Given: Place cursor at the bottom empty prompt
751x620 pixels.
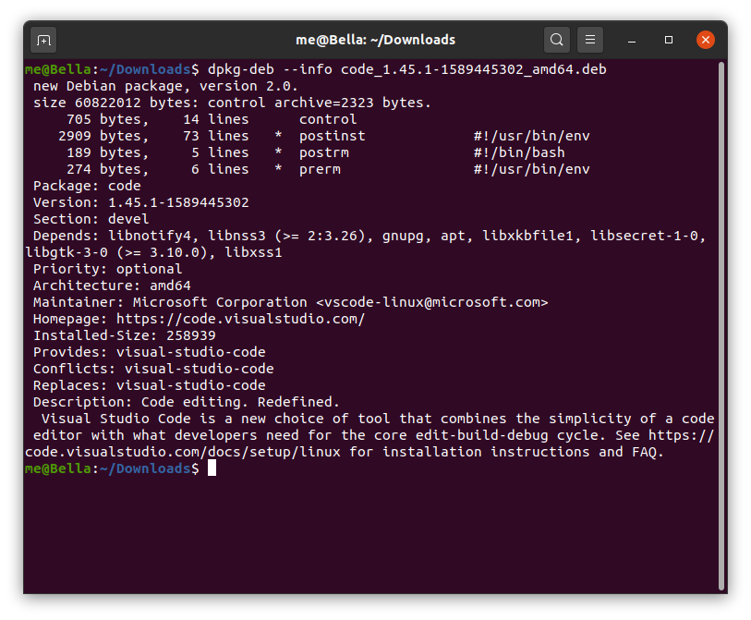Looking at the screenshot, I should (x=212, y=468).
